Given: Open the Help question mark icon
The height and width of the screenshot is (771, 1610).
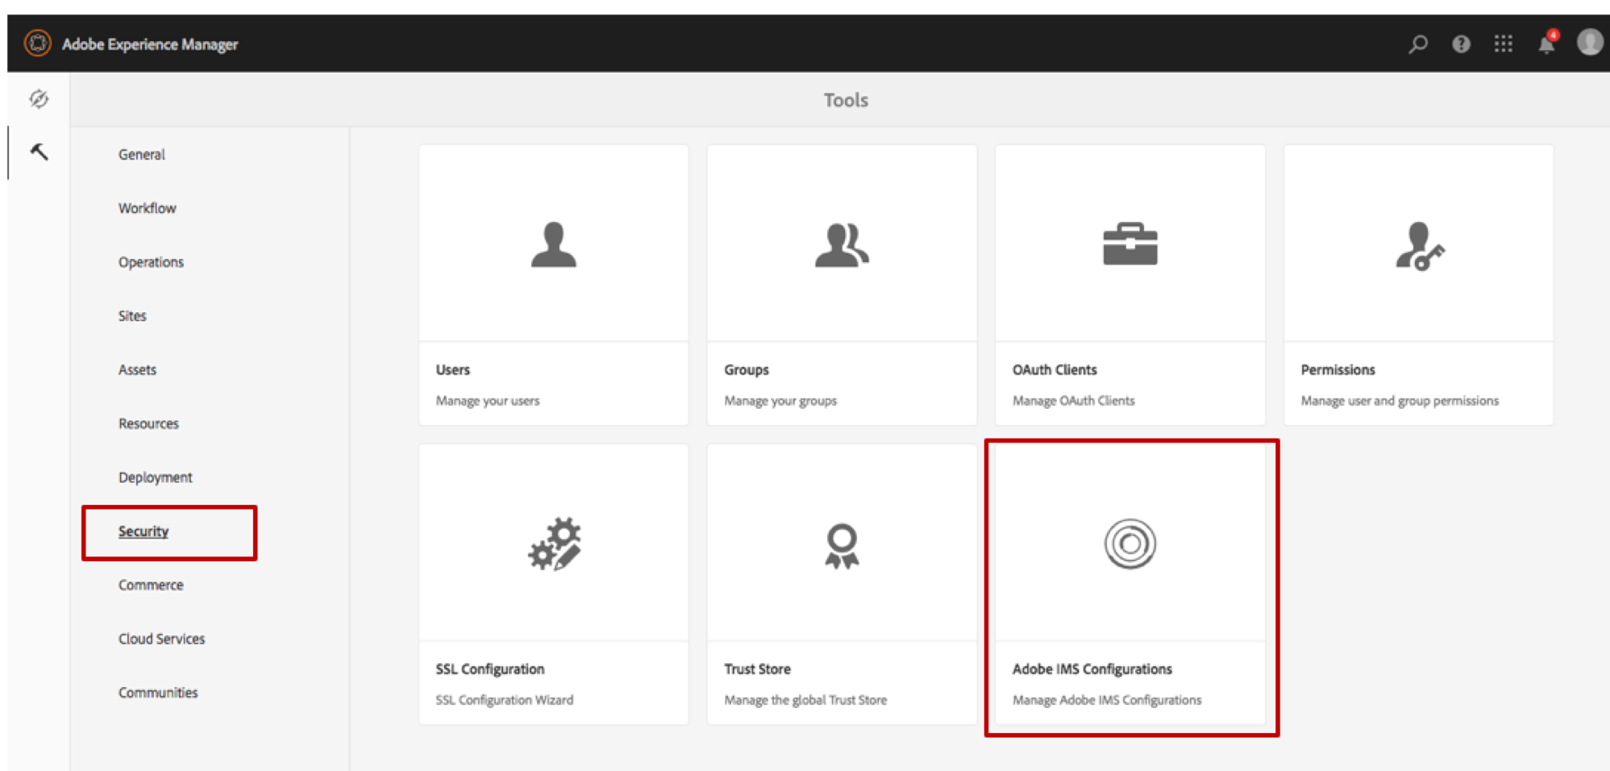Looking at the screenshot, I should (x=1461, y=44).
